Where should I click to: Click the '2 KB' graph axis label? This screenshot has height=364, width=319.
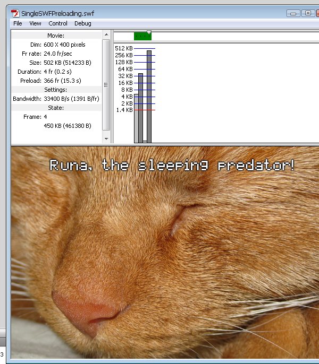(x=127, y=103)
